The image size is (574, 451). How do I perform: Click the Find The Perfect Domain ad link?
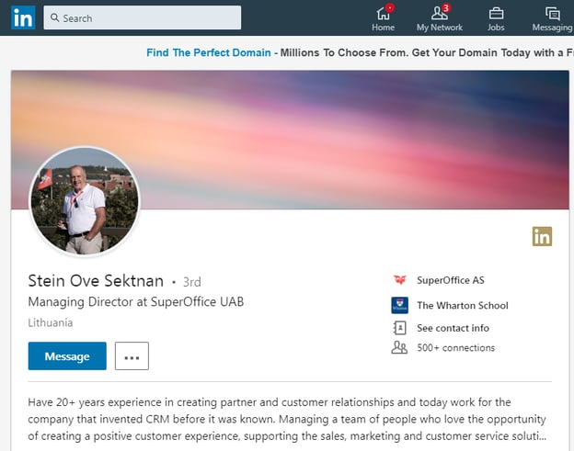(x=209, y=52)
